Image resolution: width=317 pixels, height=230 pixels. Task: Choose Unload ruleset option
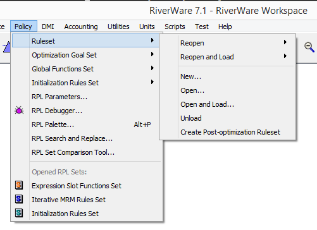click(x=227, y=118)
